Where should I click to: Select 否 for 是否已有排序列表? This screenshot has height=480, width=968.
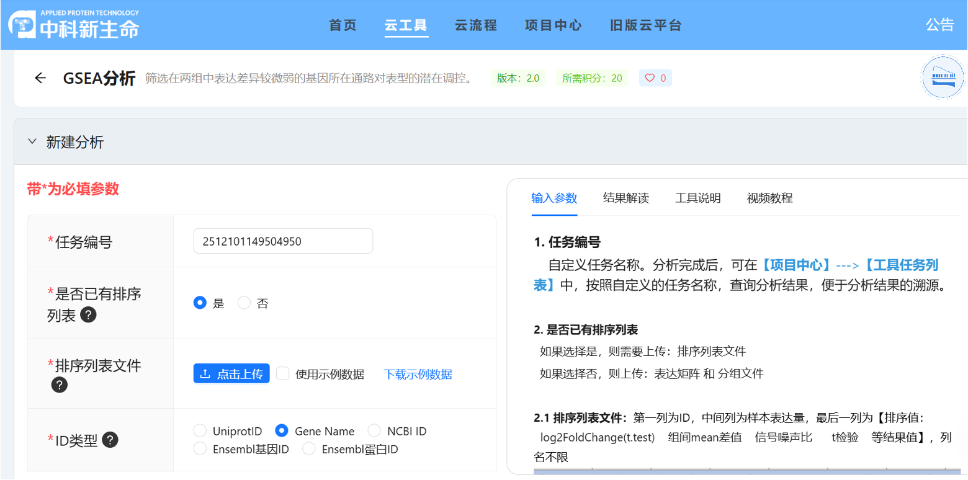[243, 303]
